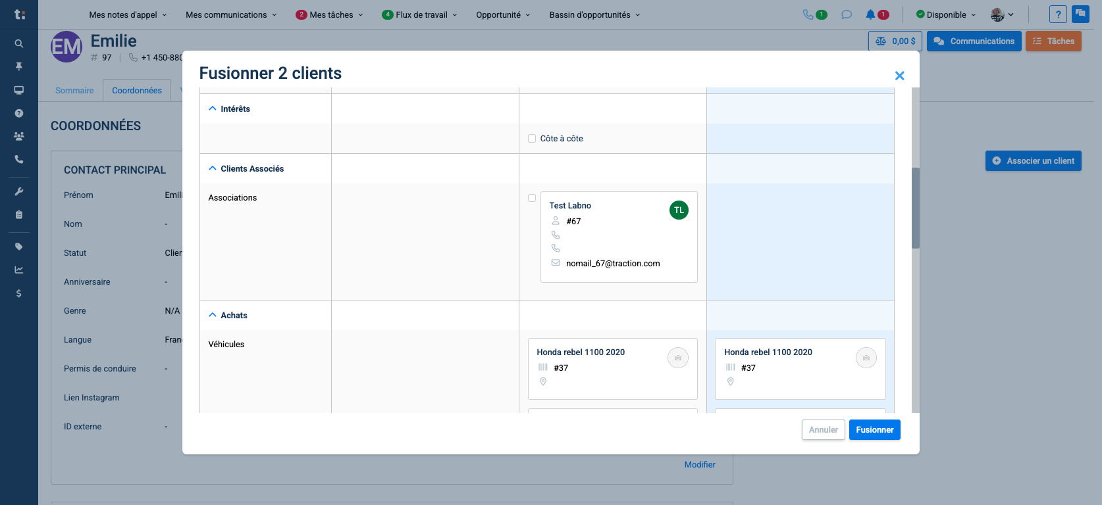Collapse the Clients Associés section
The width and height of the screenshot is (1102, 505).
[213, 168]
